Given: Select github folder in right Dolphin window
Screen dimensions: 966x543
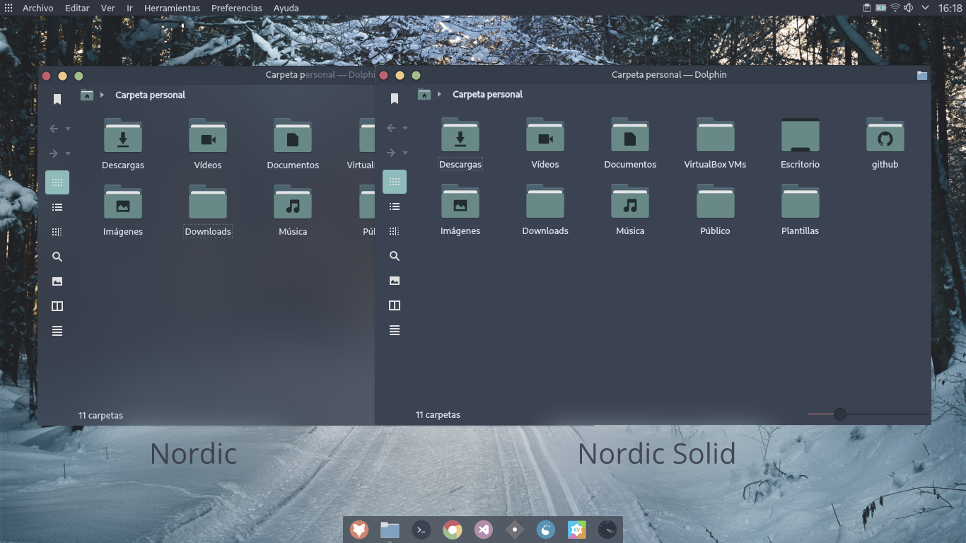Looking at the screenshot, I should click(885, 144).
